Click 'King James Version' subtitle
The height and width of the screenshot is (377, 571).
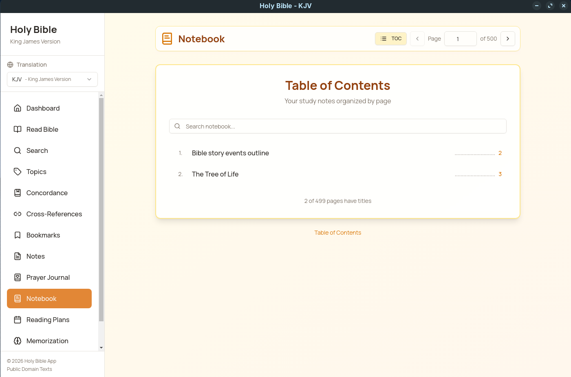(35, 41)
